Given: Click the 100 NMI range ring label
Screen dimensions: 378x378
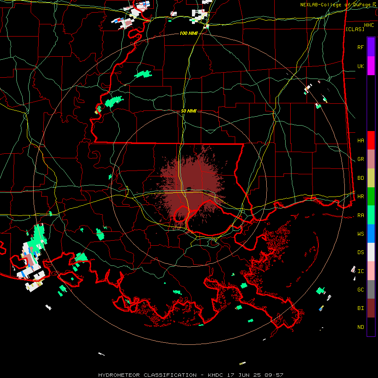Looking at the screenshot, I should [189, 33].
